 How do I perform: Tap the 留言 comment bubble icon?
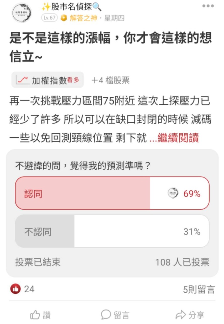[x=106, y=315]
